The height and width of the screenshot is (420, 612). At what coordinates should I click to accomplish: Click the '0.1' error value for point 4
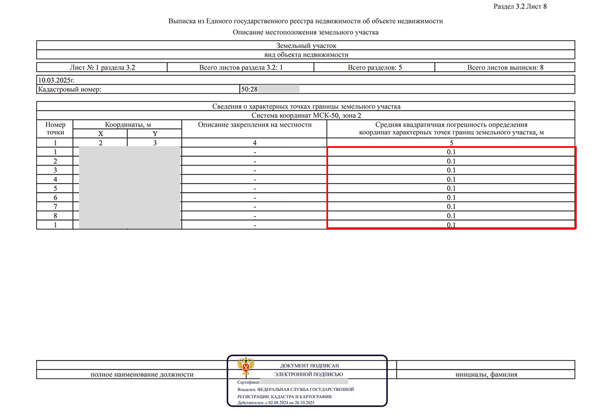point(451,180)
